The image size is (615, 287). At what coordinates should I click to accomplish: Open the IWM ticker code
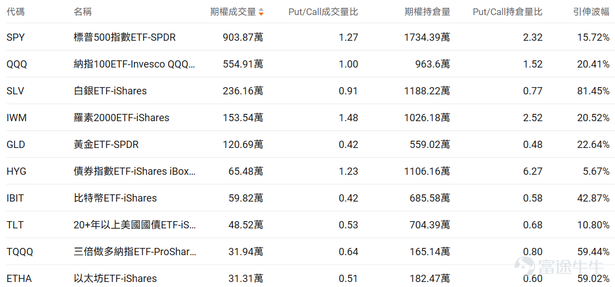[x=16, y=118]
